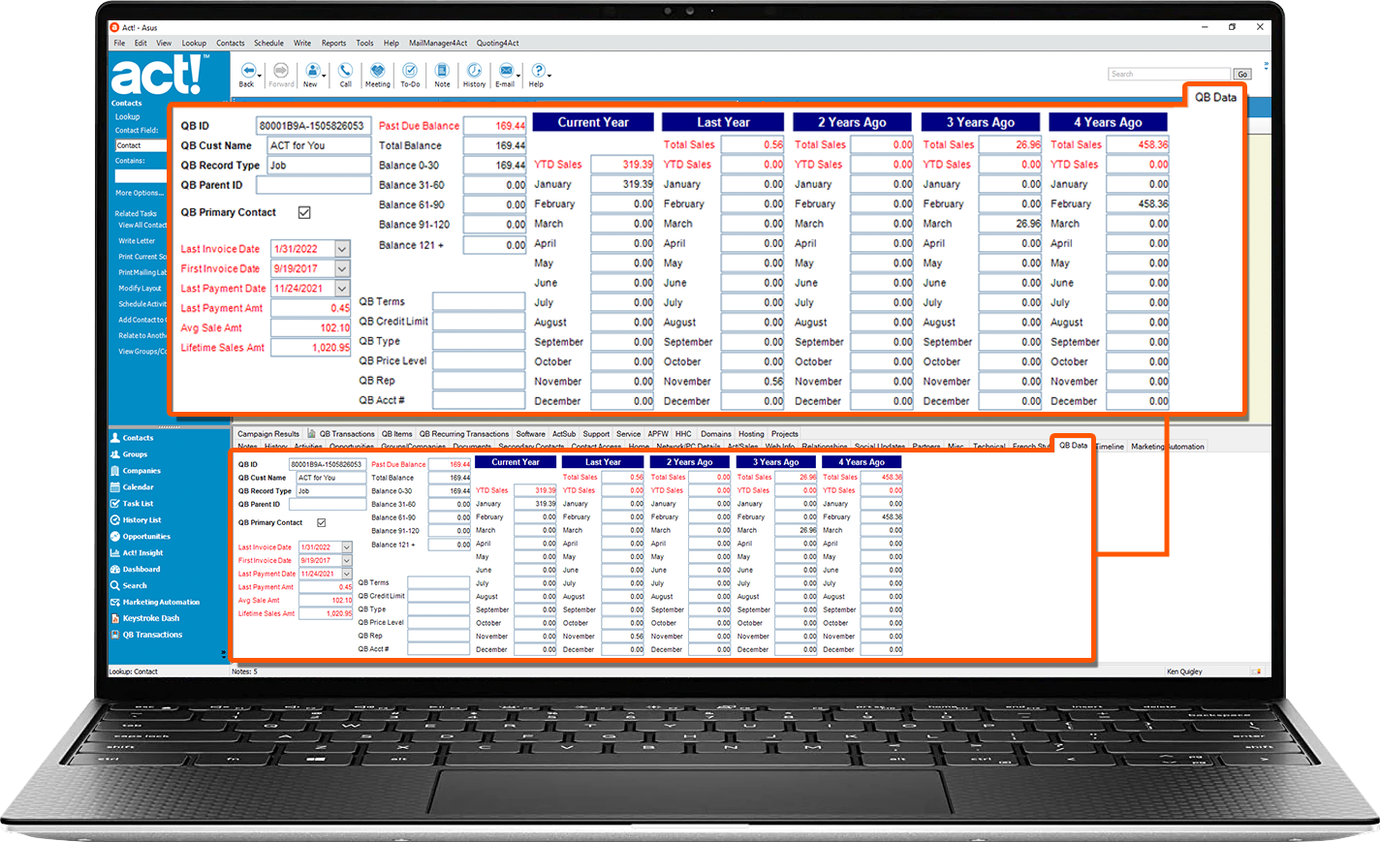Switch to the Hosting tab
1381x842 pixels.
tap(751, 434)
